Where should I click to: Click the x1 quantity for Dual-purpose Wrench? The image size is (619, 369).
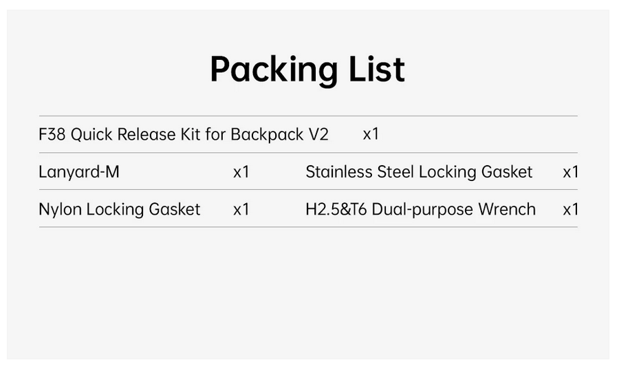[571, 209]
